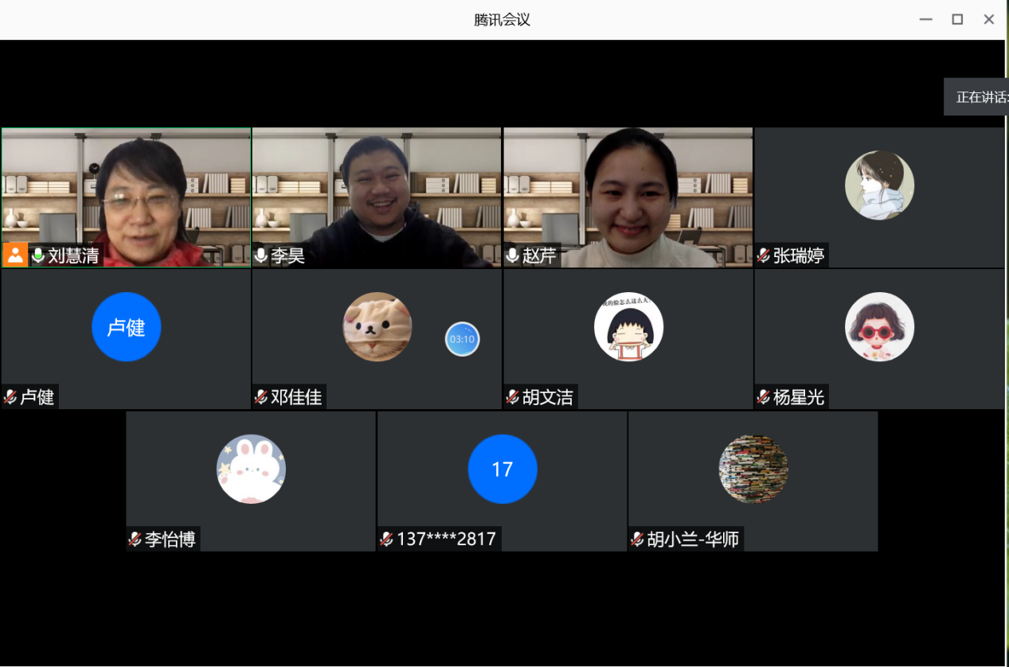Viewport: 1009px width, 667px height.
Task: Click the blue avatar labeled 17
Action: [x=502, y=469]
